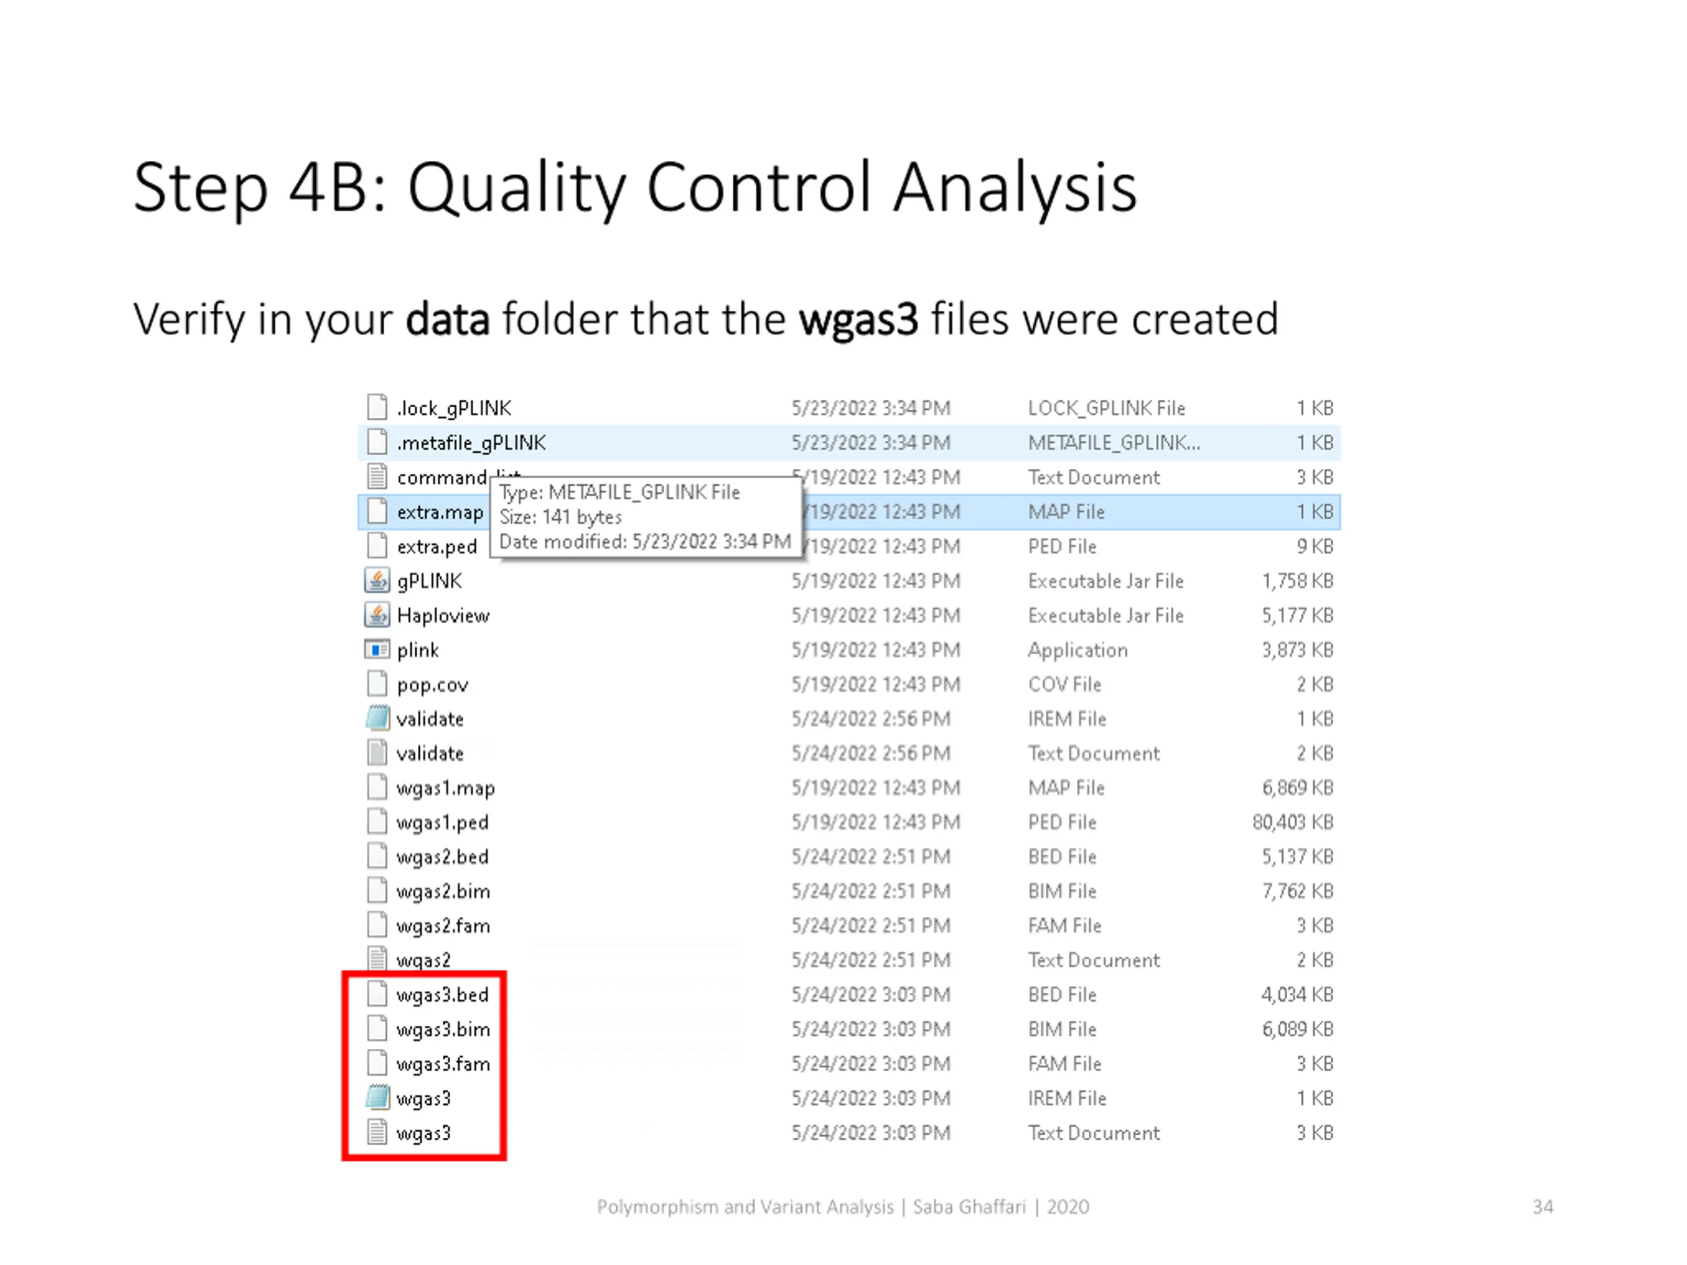1687x1265 pixels.
Task: Select the extra.ped file name
Action: click(x=437, y=547)
